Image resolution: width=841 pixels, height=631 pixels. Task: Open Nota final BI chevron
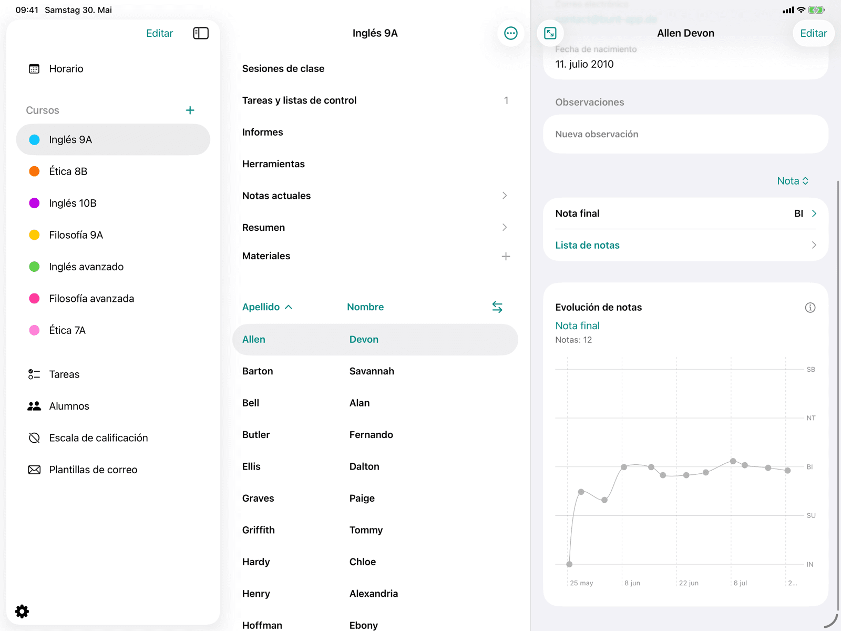[x=814, y=213]
